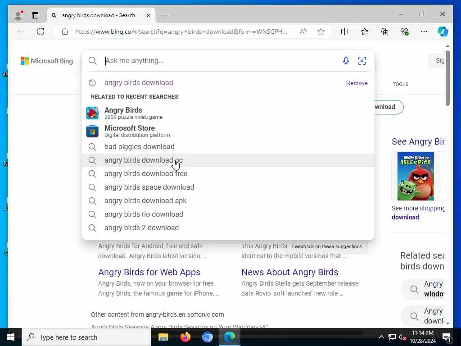This screenshot has width=461, height=346.
Task: Select suggestion bad piggies download
Action: pos(228,146)
